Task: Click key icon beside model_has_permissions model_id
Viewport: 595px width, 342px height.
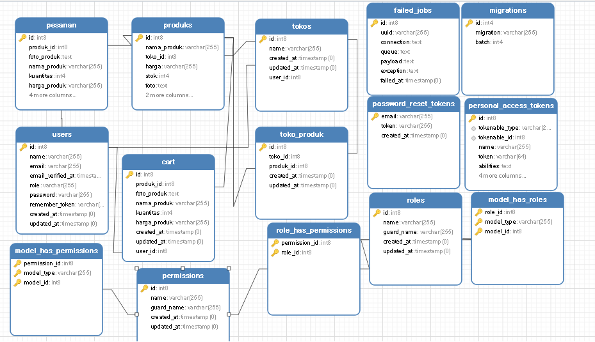Action: coord(17,282)
